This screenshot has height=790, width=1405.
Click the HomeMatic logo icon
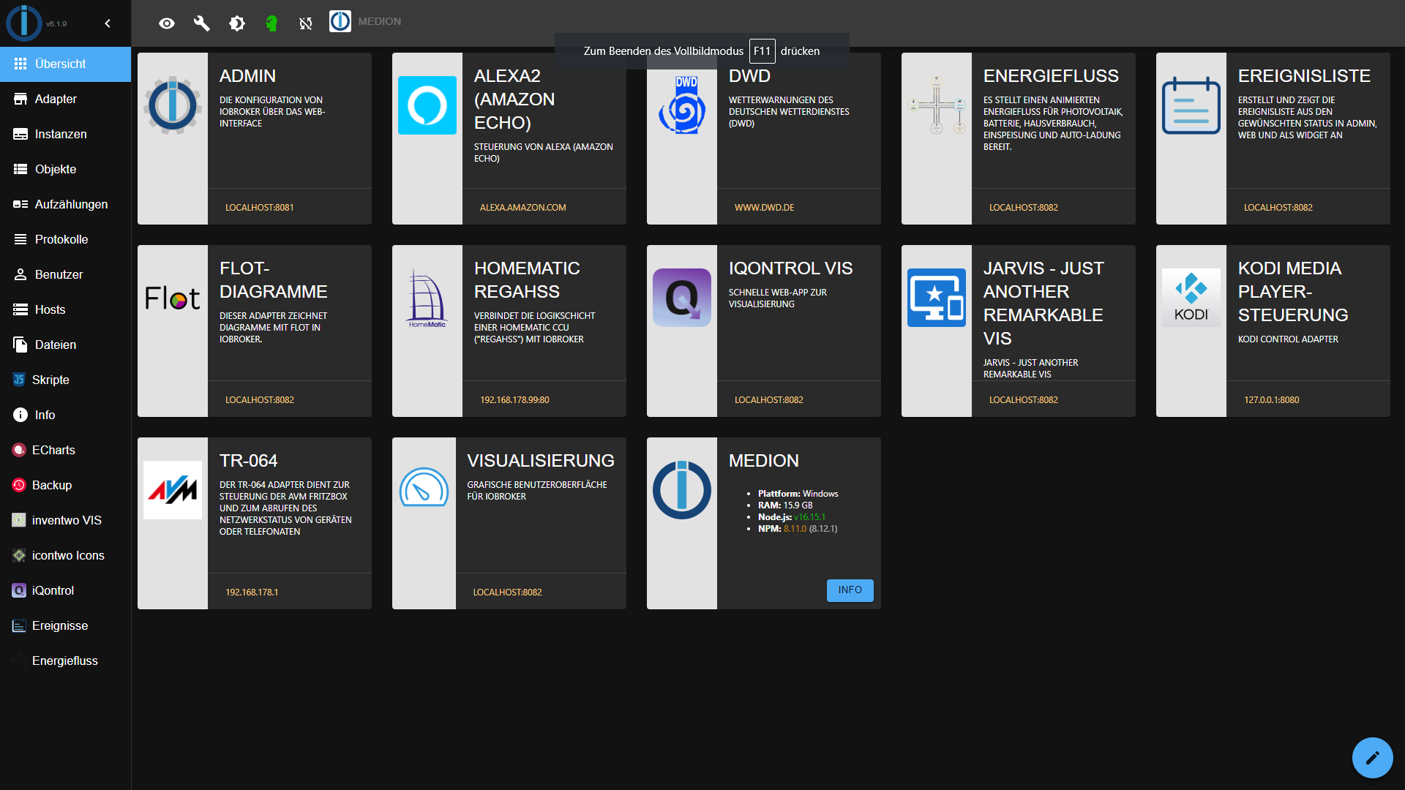(x=427, y=298)
